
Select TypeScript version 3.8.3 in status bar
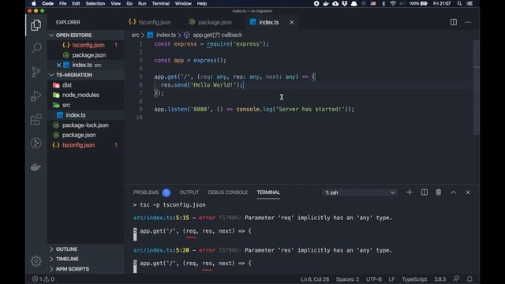(440, 278)
